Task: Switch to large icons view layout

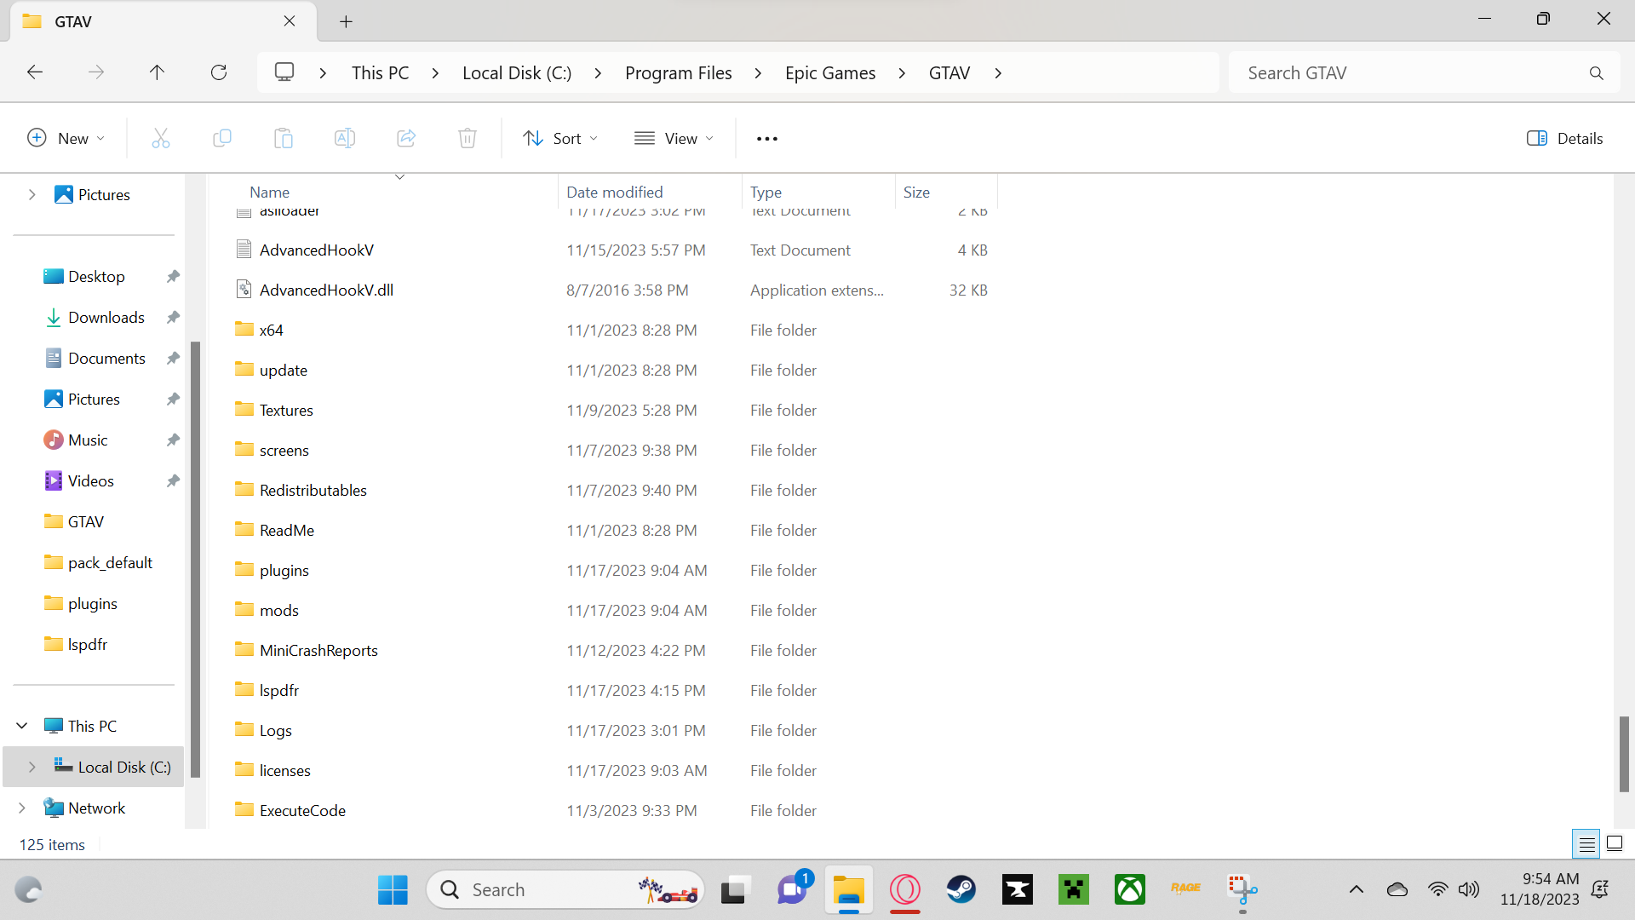Action: tap(1615, 844)
